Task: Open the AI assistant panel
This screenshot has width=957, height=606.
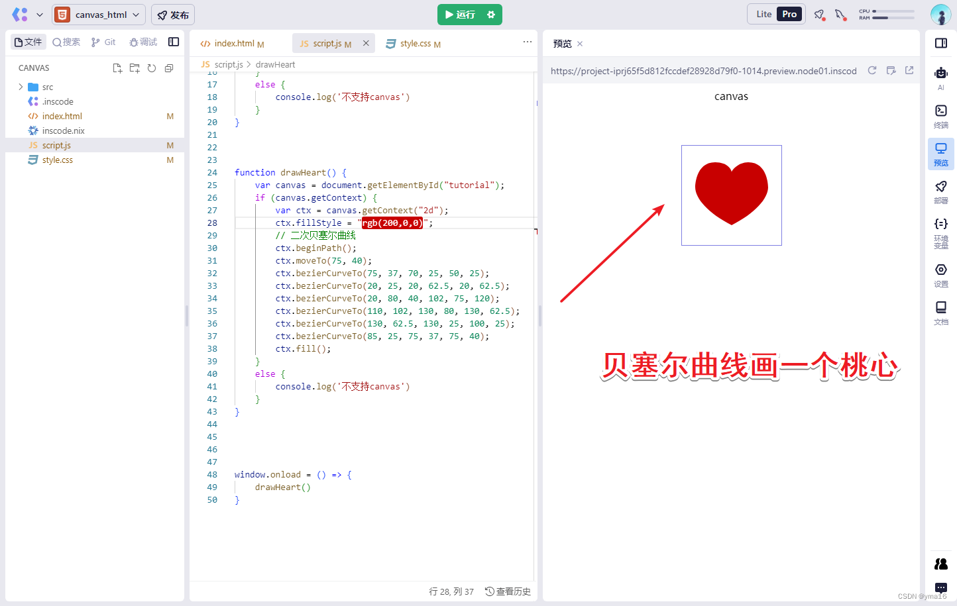Action: [941, 77]
